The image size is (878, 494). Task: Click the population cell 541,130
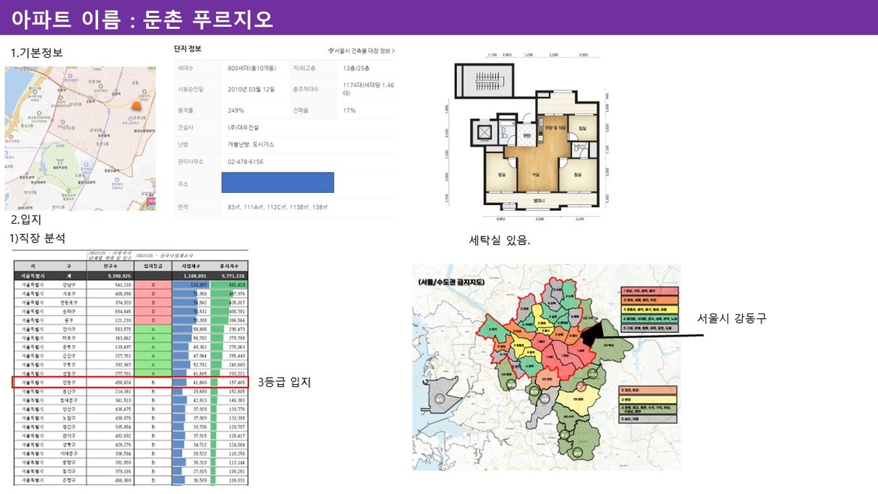(109, 285)
